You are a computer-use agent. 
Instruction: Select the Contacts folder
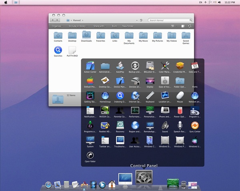pos(58,37)
